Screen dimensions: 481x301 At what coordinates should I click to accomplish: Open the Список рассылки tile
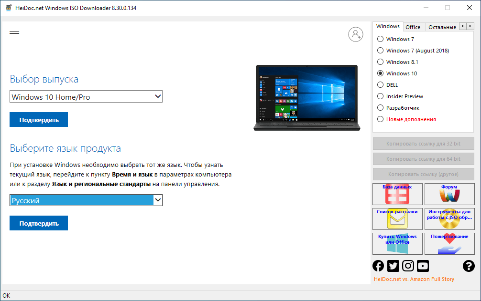point(397,219)
